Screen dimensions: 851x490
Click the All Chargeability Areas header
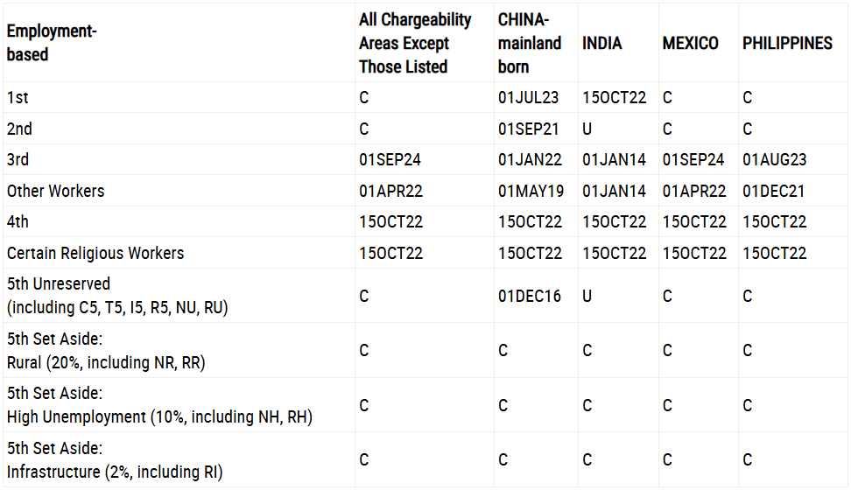click(415, 44)
